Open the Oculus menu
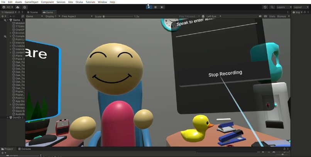This screenshot has width=311, height=157. point(79,2)
